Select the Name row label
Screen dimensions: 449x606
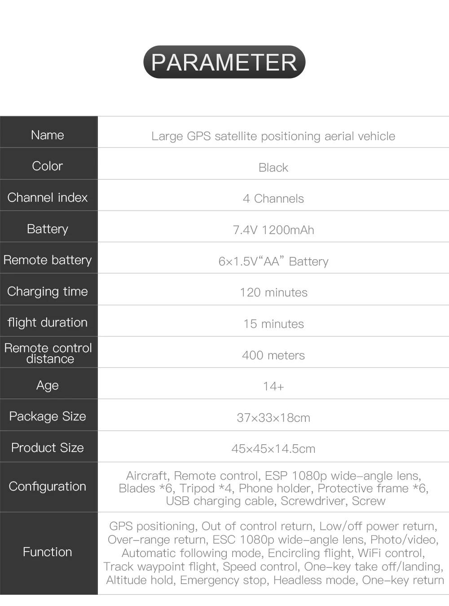(48, 135)
